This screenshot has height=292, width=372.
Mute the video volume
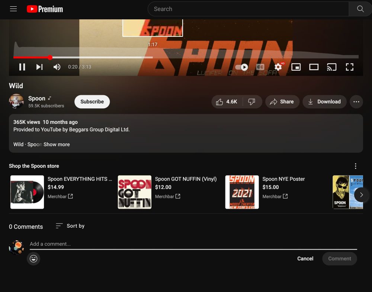[x=57, y=67]
